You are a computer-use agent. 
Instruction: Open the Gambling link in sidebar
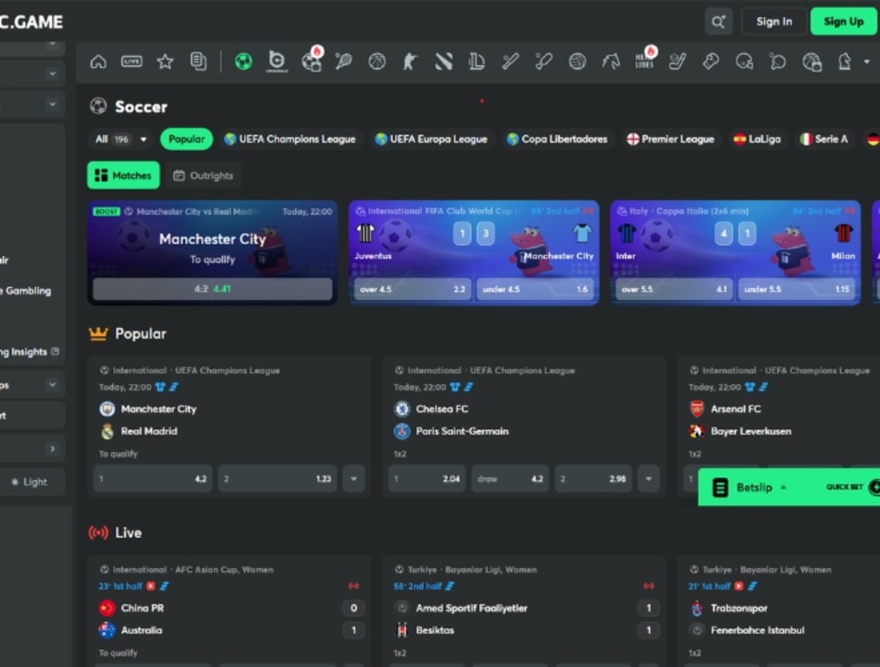[26, 291]
